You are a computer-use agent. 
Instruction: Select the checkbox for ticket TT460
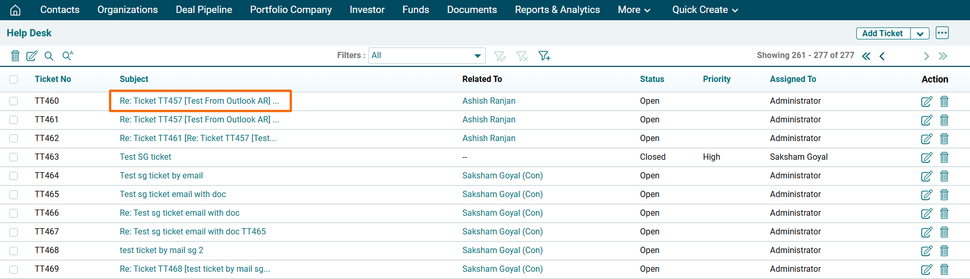point(14,101)
